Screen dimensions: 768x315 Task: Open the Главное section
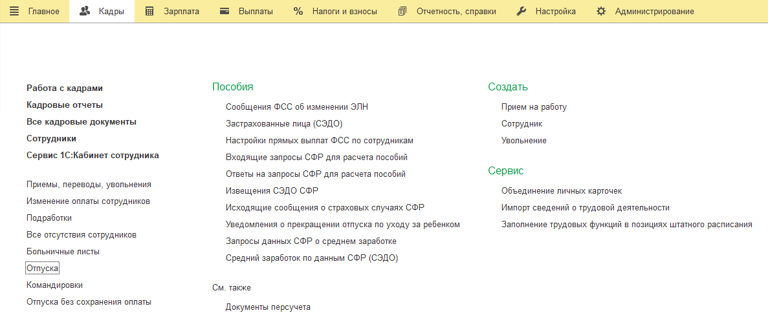tap(44, 11)
